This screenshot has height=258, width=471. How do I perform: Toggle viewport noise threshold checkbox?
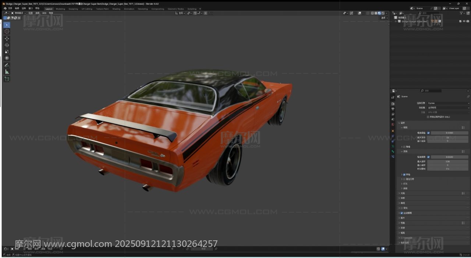pos(428,133)
